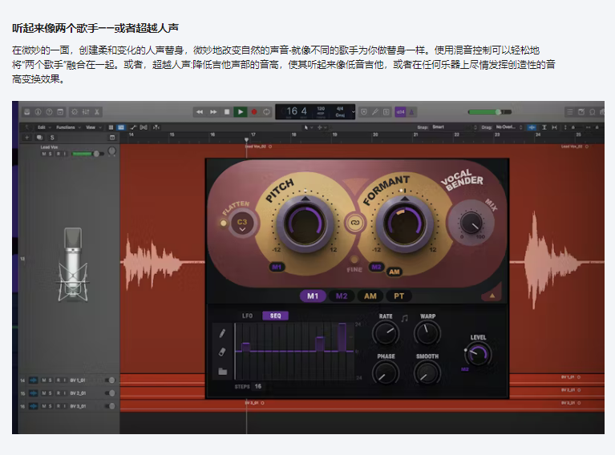
Task: Toggle the Fine button
Action: pyautogui.click(x=354, y=260)
